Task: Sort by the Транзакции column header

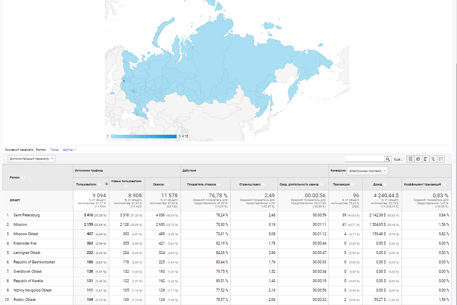Action: (341, 185)
